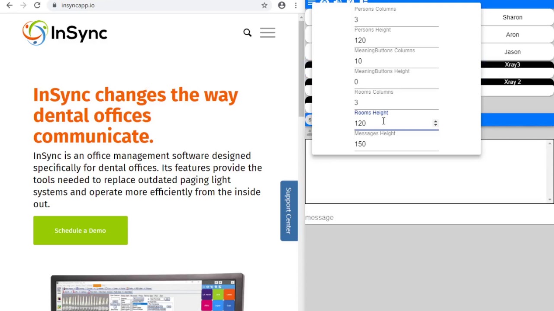The image size is (554, 311).
Task: Open the InSync hamburger menu
Action: coord(267,32)
